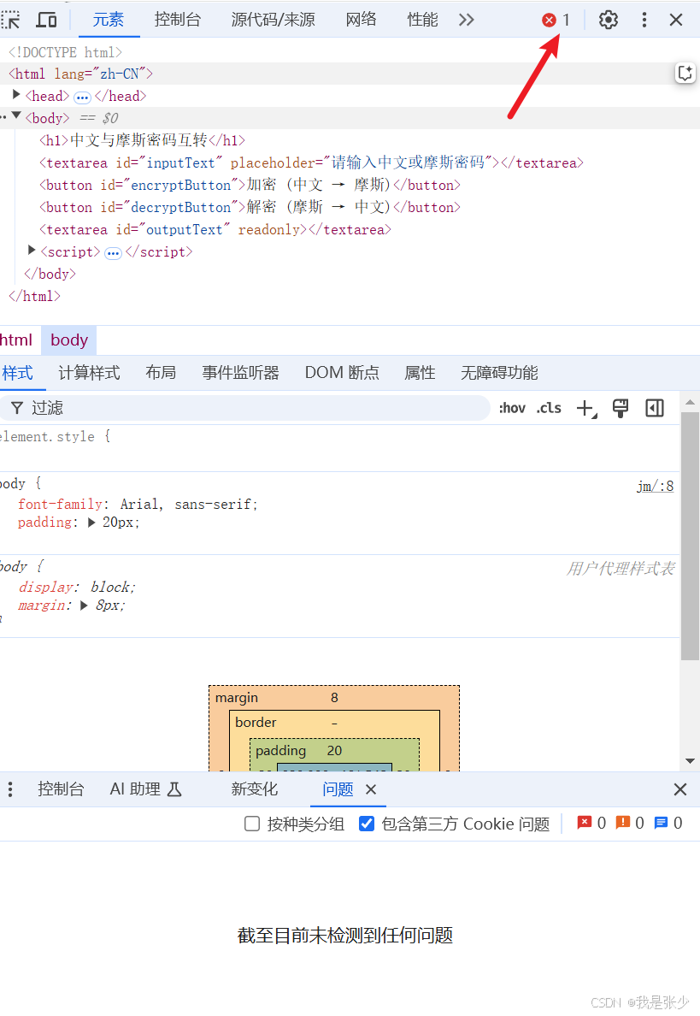Select the decryptButton element row
Screen dimensions: 700x1016
[250, 207]
